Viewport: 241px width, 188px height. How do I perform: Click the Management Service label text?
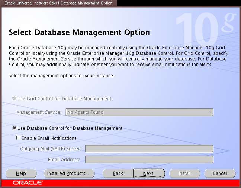click(39, 112)
